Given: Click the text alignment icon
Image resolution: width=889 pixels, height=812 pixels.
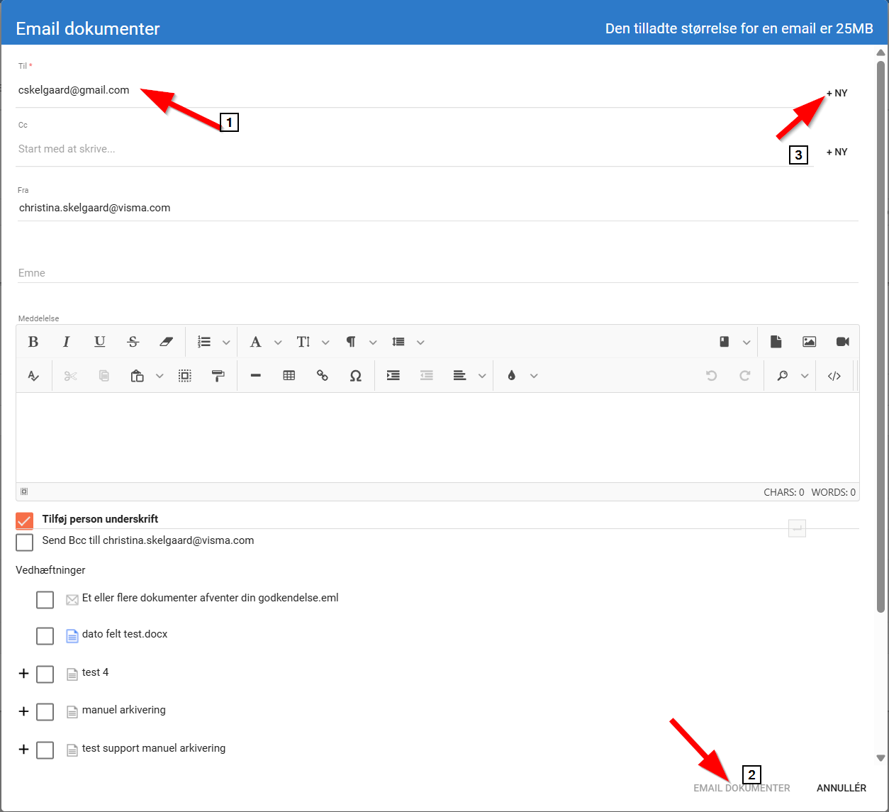Looking at the screenshot, I should [460, 376].
